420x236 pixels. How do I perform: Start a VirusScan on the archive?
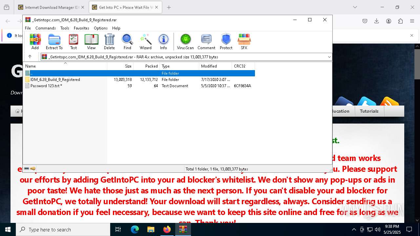pos(185,42)
